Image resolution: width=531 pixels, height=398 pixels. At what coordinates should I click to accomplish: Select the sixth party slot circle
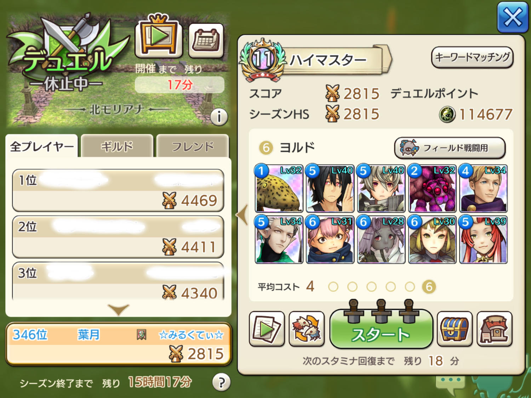429,287
